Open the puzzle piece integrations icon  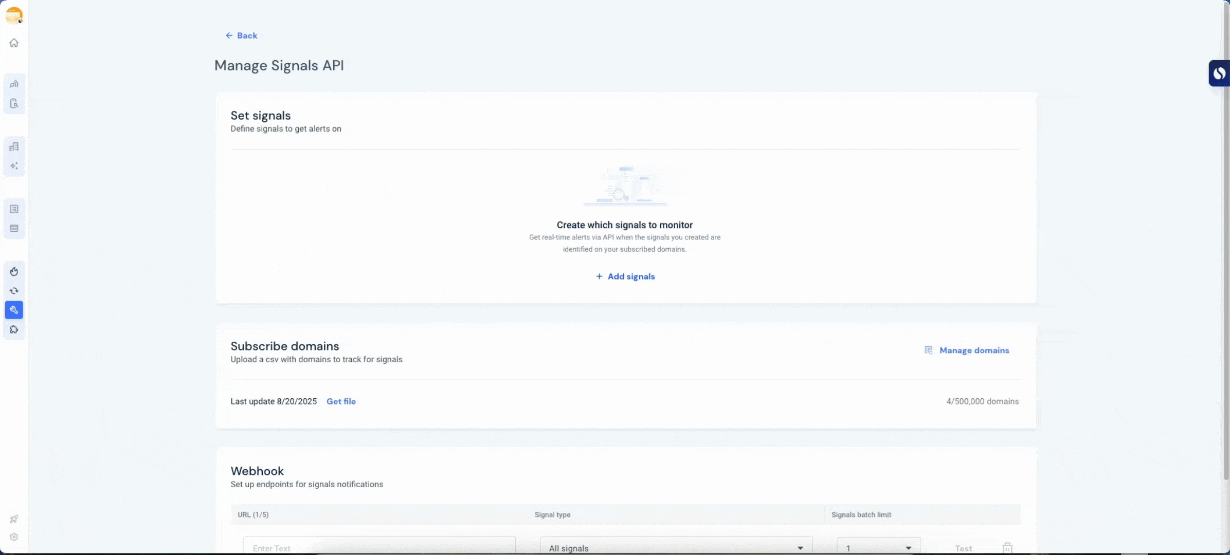pyautogui.click(x=14, y=329)
